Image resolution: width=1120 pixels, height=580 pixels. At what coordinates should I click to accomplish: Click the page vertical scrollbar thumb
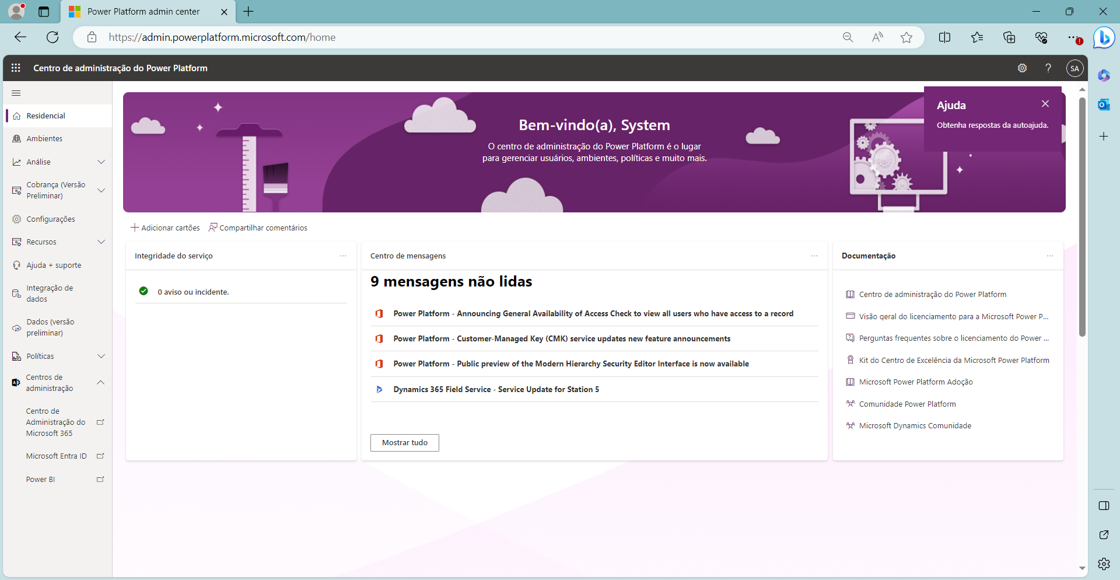(x=1082, y=217)
